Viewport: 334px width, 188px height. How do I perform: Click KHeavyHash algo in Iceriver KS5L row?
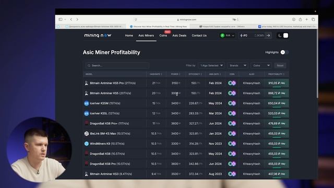(x=252, y=113)
